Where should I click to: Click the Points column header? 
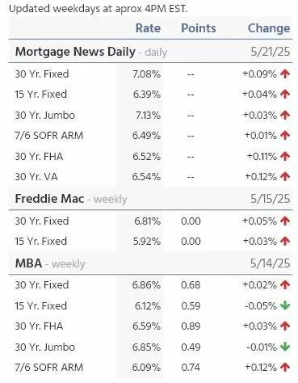tap(199, 28)
